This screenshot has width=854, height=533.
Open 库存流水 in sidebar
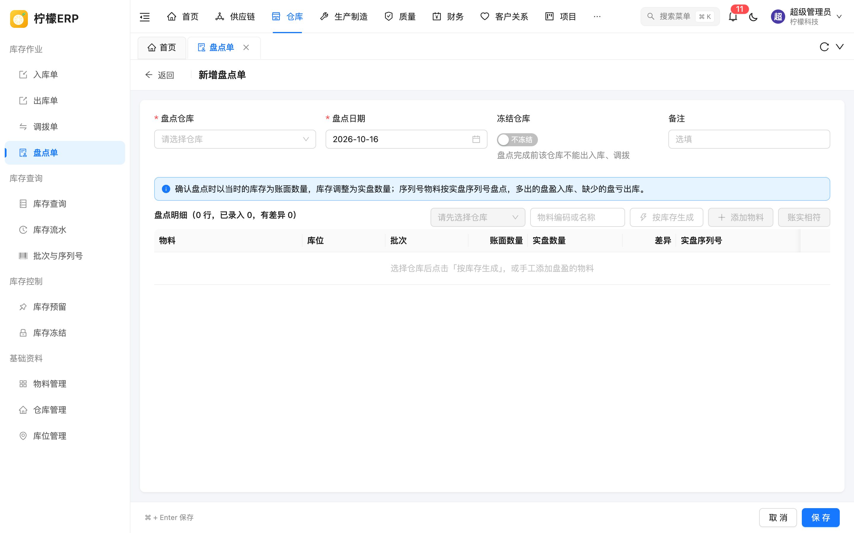(x=65, y=230)
